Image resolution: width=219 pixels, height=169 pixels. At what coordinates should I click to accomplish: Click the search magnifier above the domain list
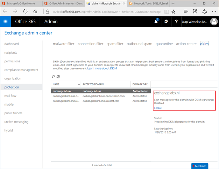[x=53, y=77]
